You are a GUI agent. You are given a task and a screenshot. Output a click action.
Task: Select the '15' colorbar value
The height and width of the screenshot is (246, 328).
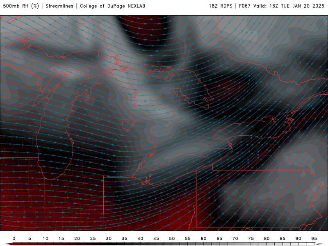[x=61, y=239]
